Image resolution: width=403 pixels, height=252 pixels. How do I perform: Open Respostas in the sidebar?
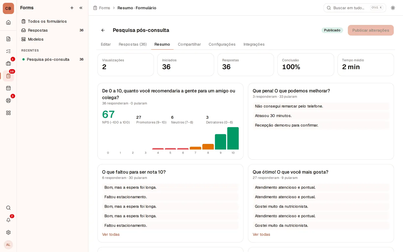tap(52, 30)
